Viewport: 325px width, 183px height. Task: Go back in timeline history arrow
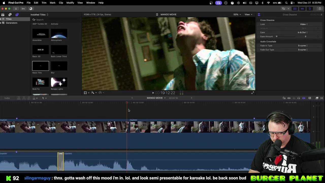[132, 98]
